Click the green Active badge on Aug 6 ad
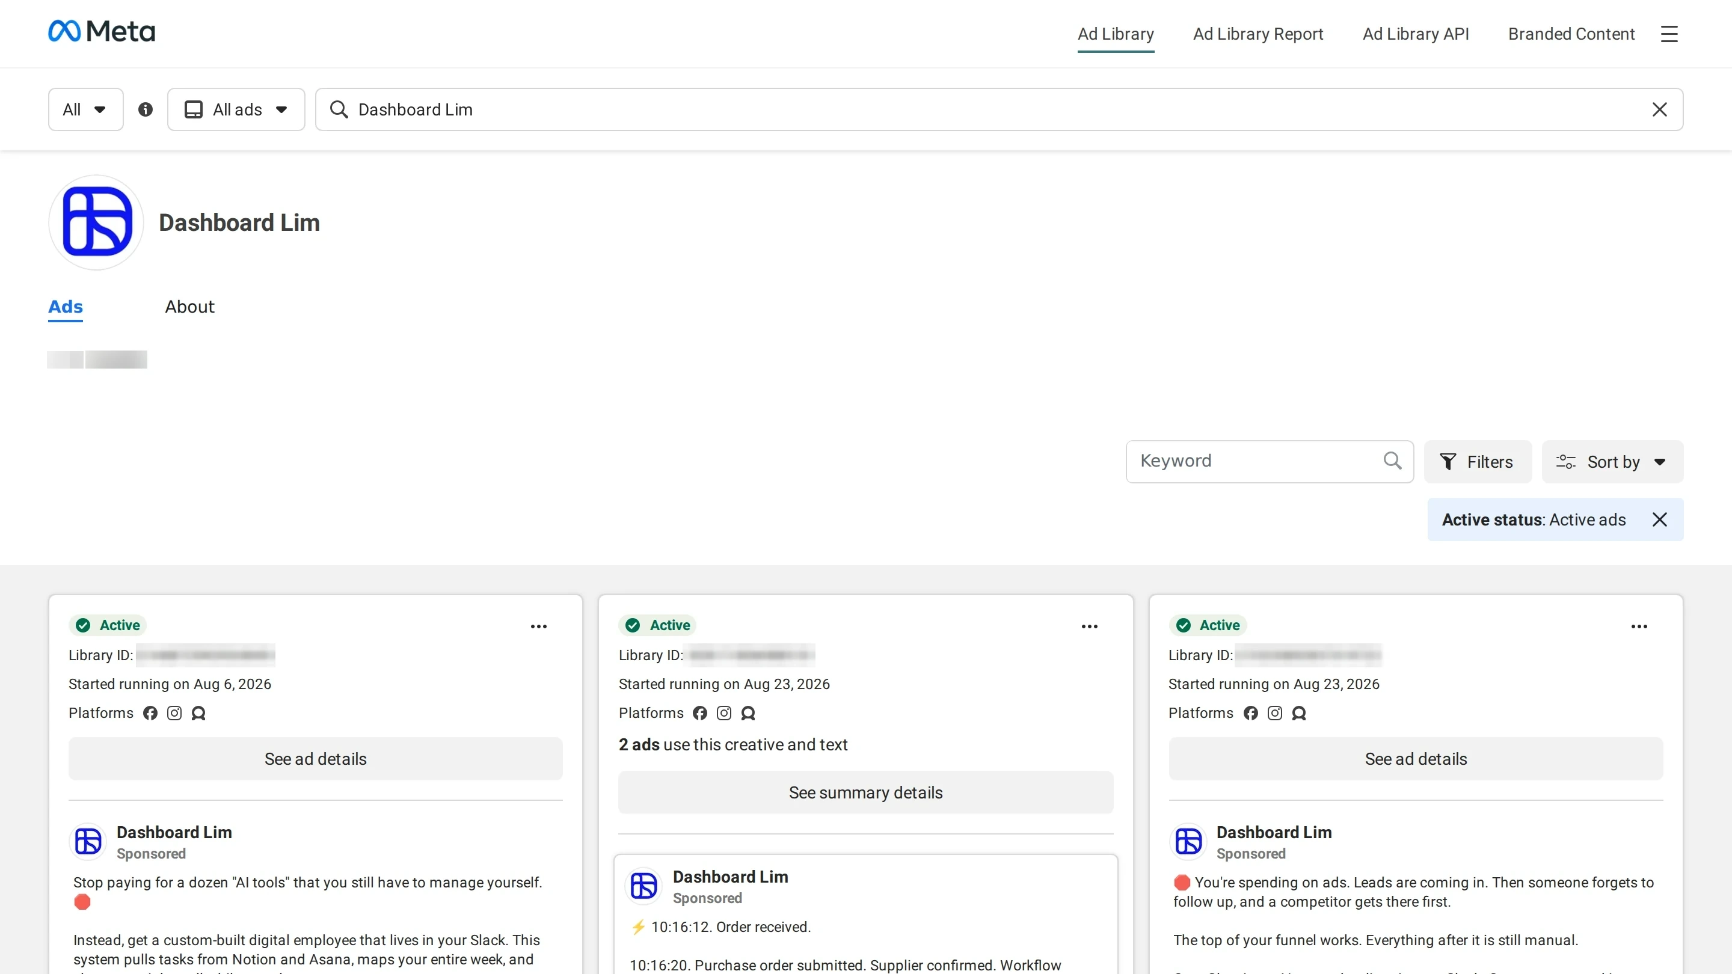This screenshot has height=974, width=1732. tap(108, 626)
